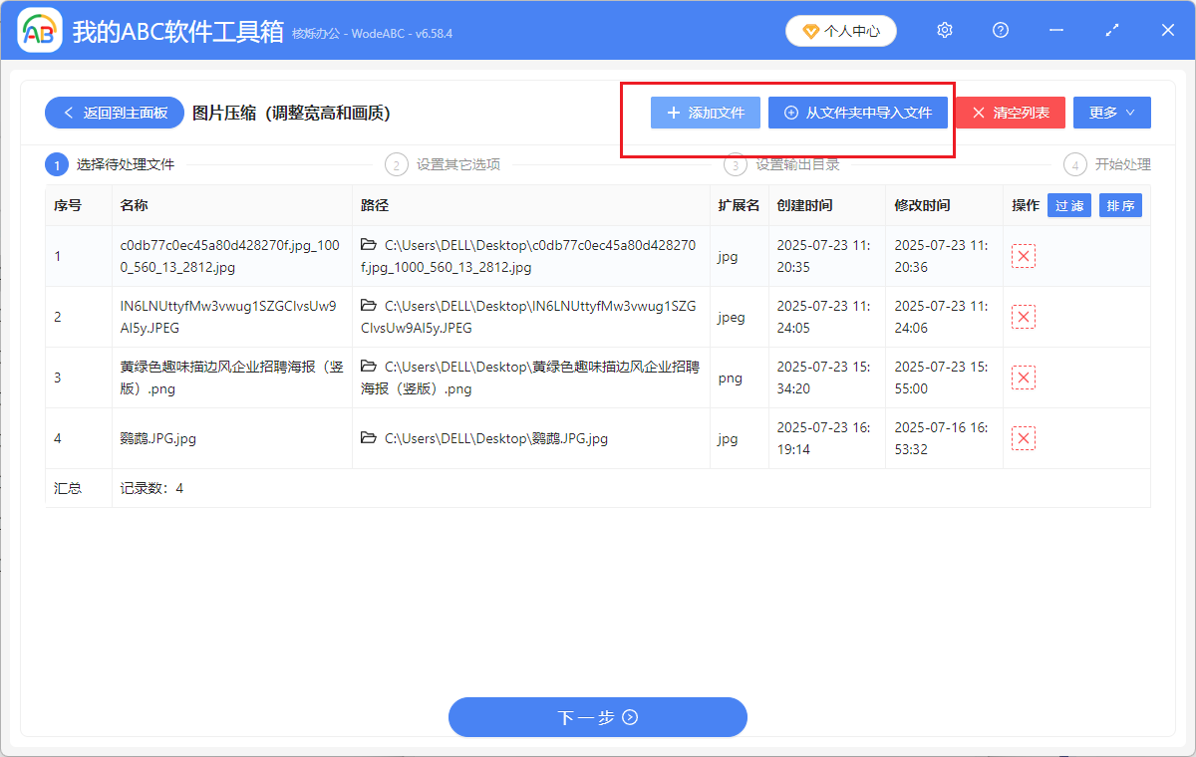Click the help question mark icon
Viewport: 1196px width, 757px height.
click(1000, 30)
